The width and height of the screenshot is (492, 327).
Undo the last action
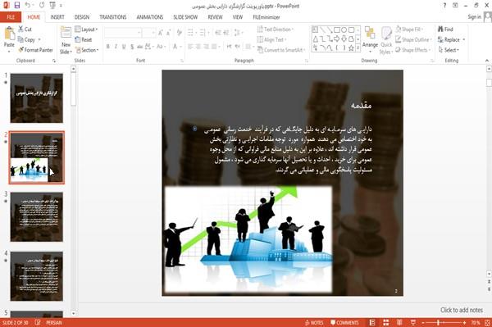coord(28,5)
